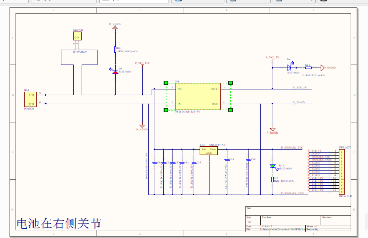The width and height of the screenshot is (368, 238).
Task: Click the 1KΩ(1001)±1% value text
Action: (284, 181)
